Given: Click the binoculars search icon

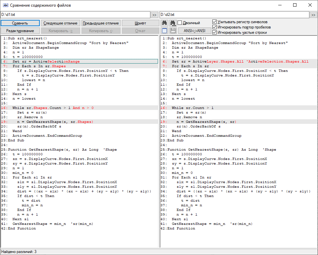Looking at the screenshot, I should (x=165, y=23).
